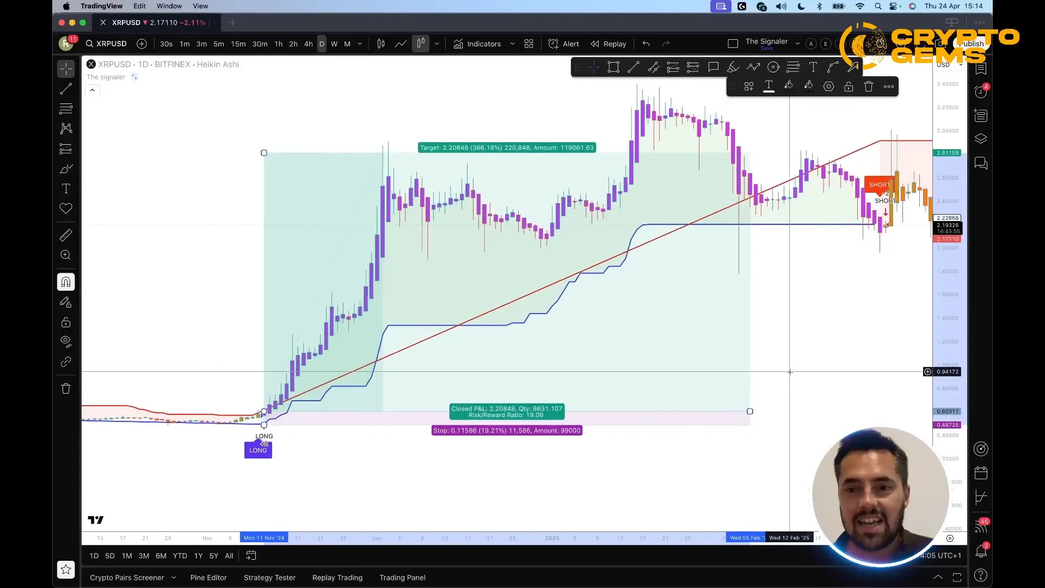Select the brush drawing tool in left sidebar
Image resolution: width=1045 pixels, height=588 pixels.
[x=66, y=169]
